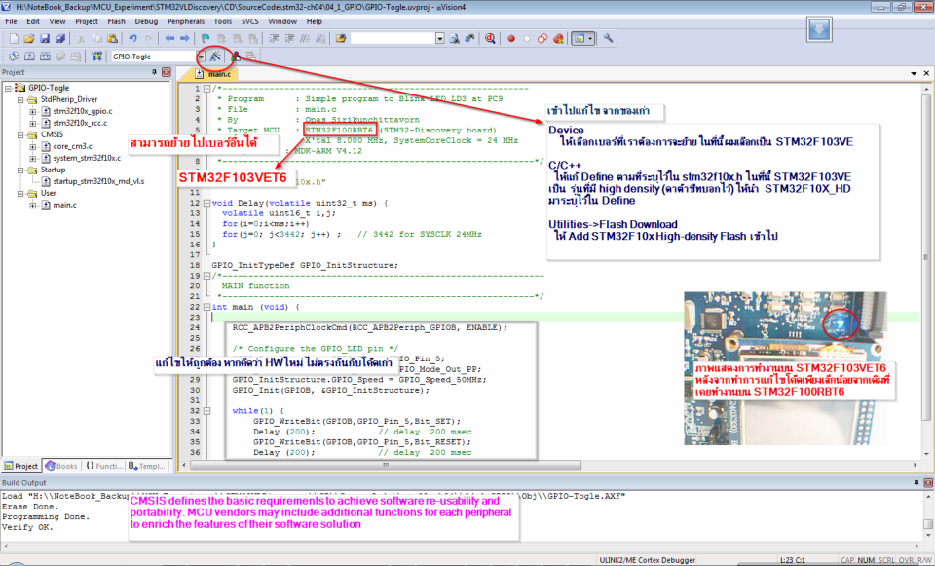The image size is (935, 566).
Task: Open the Manage Components (file extensions) icon
Action: coord(237,57)
